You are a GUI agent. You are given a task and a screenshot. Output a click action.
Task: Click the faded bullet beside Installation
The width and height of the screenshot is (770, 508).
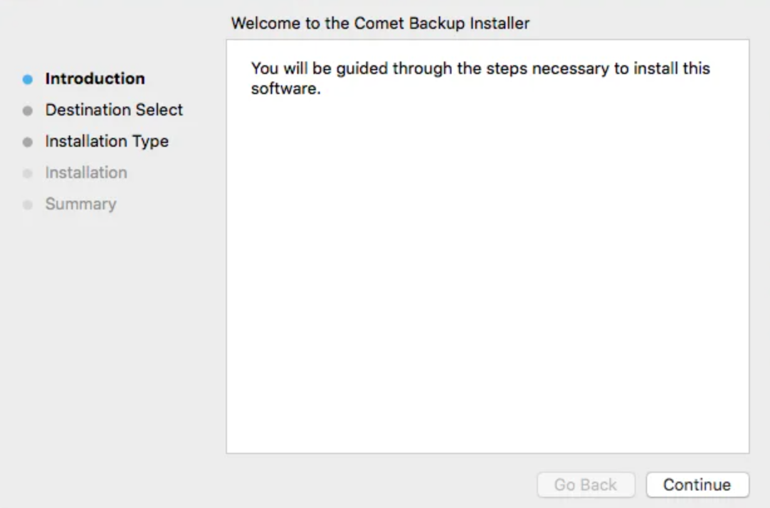28,174
